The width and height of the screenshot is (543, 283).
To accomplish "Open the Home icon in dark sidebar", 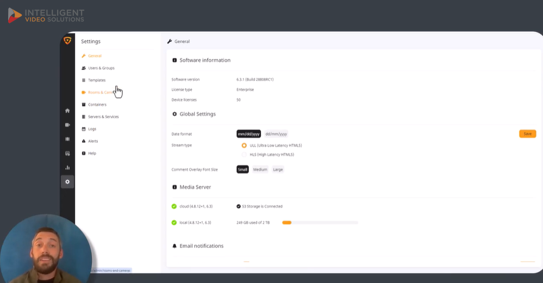I will coord(67,111).
